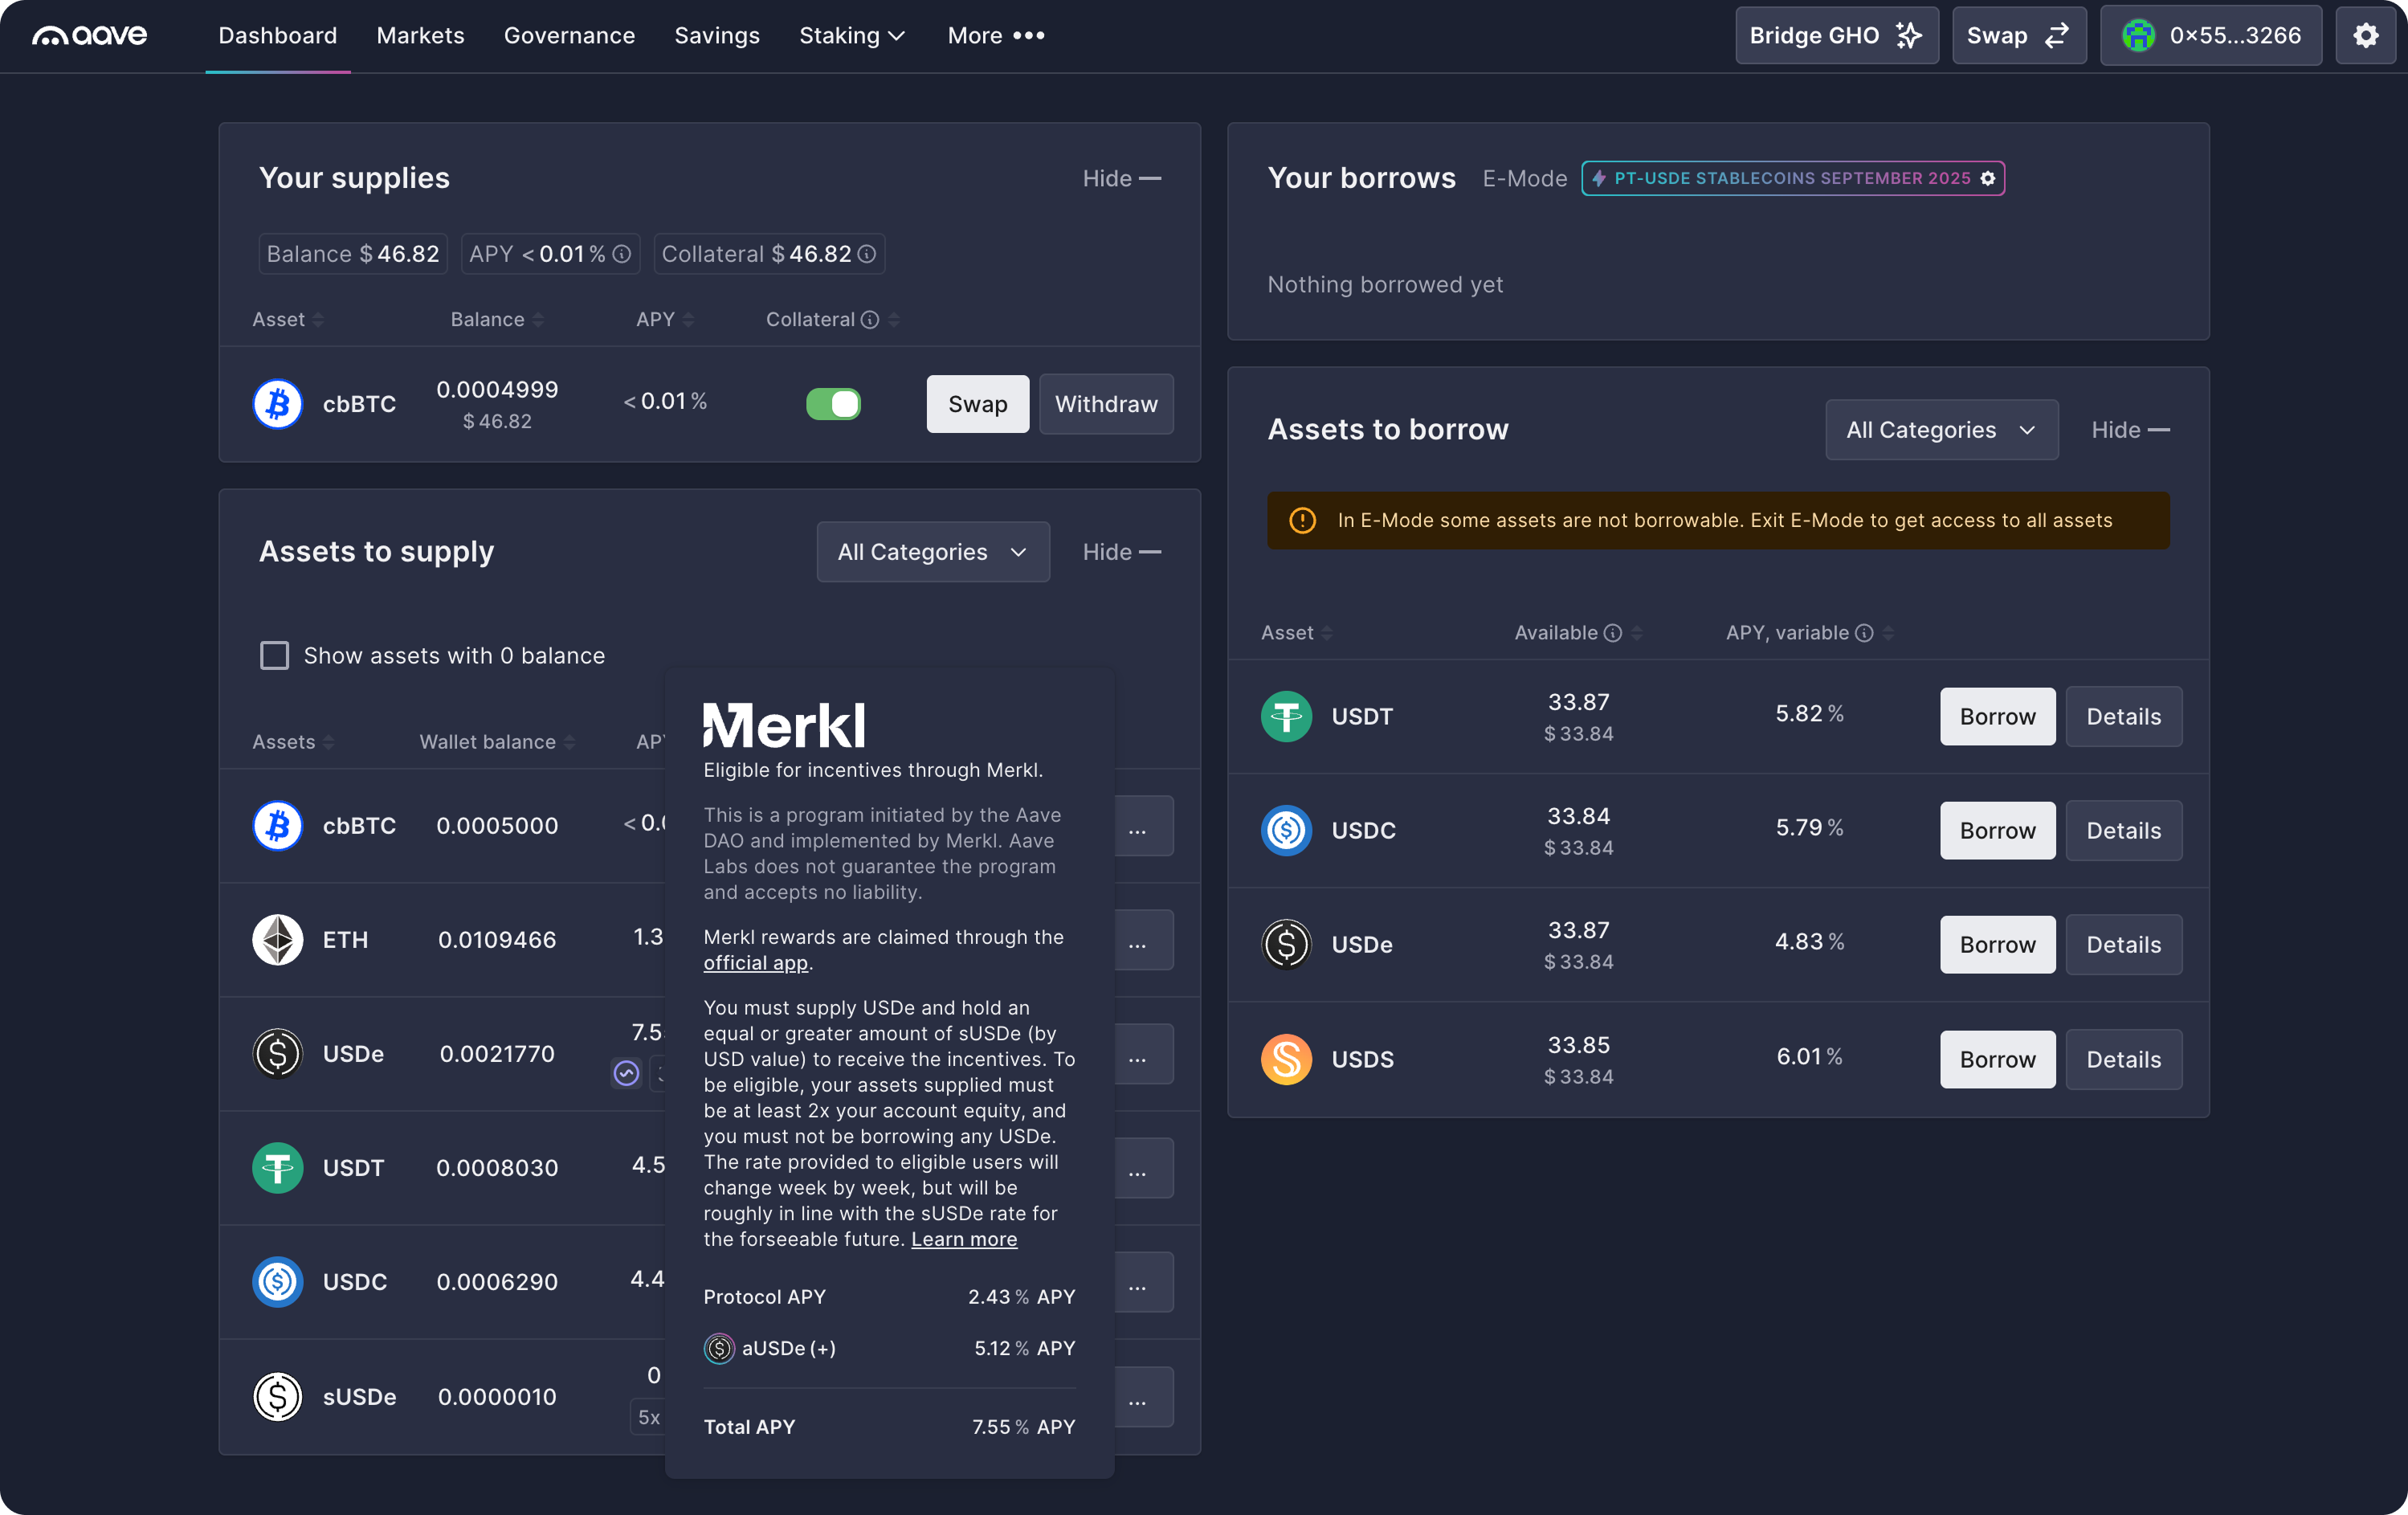This screenshot has height=1515, width=2408.
Task: Click the Aave logo in the top left
Action: pos(88,35)
